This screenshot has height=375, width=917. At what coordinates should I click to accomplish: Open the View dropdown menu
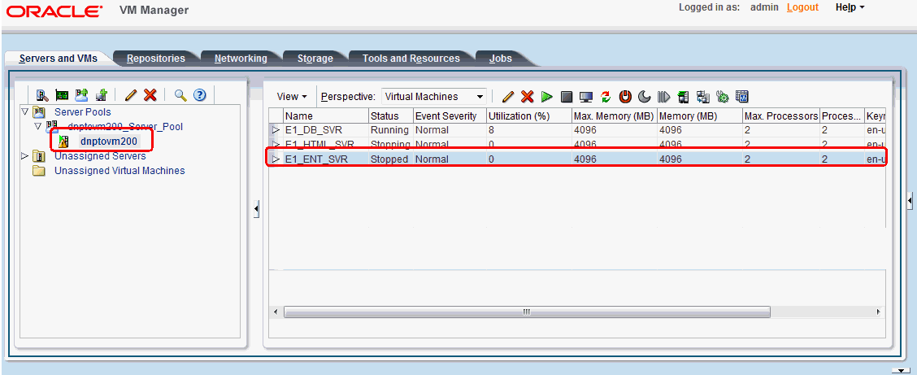tap(292, 97)
